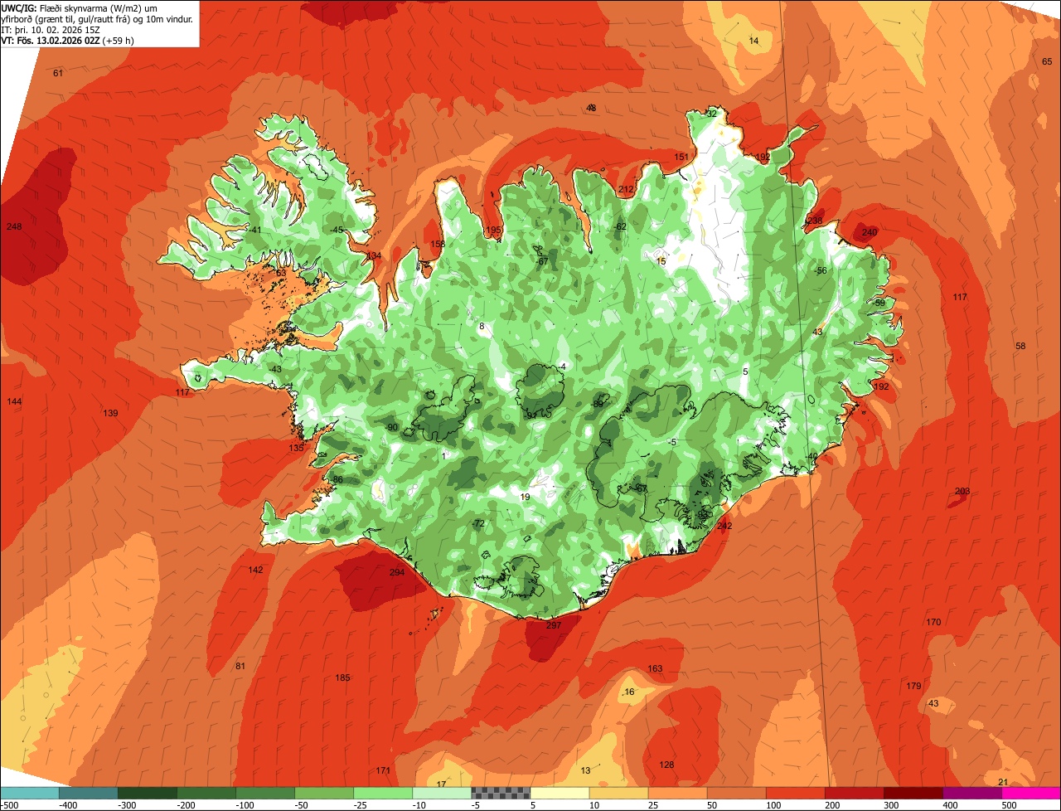Click the legend swatch between 25 and 50
1061x811 pixels.
tap(678, 793)
